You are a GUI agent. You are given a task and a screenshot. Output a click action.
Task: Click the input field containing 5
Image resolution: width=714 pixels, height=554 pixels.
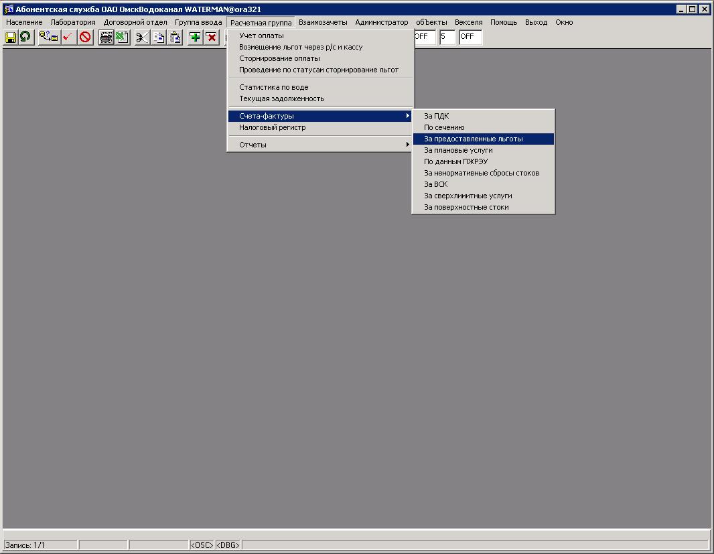[447, 37]
